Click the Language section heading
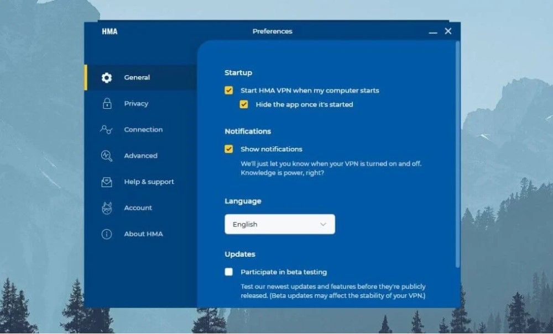The width and height of the screenshot is (553, 334). click(x=243, y=202)
